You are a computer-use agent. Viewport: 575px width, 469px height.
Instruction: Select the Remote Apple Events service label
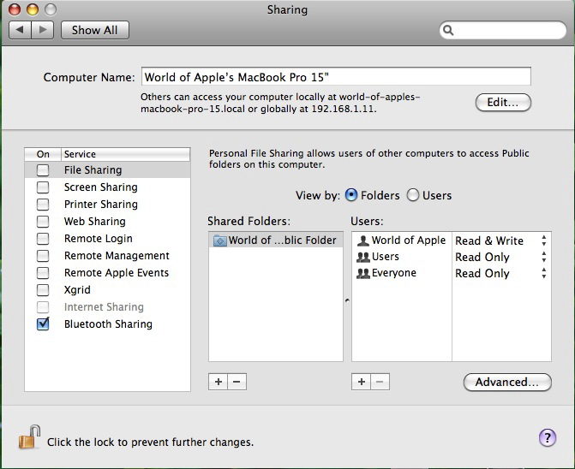[117, 273]
